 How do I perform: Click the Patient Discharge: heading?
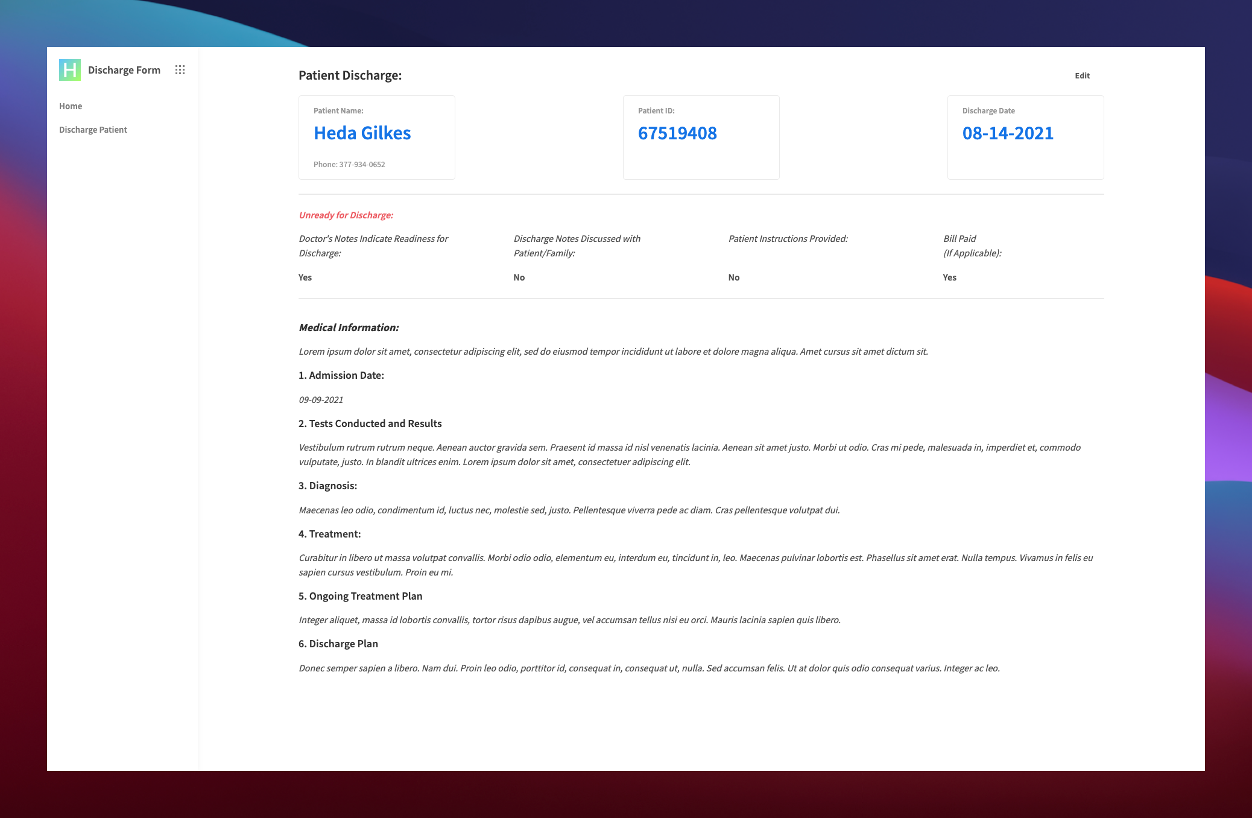coord(350,75)
